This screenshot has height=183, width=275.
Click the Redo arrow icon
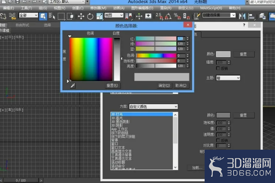[34, 2]
